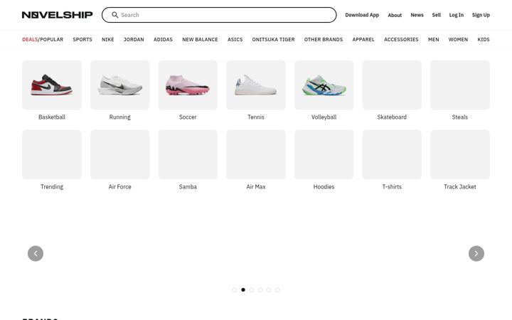The height and width of the screenshot is (320, 512).
Task: Open the News link
Action: point(417,15)
